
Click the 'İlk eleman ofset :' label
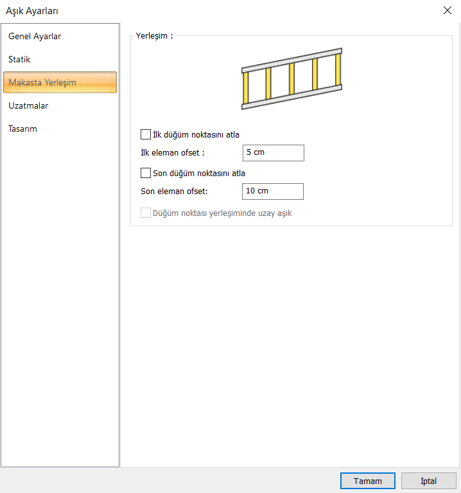(x=172, y=153)
